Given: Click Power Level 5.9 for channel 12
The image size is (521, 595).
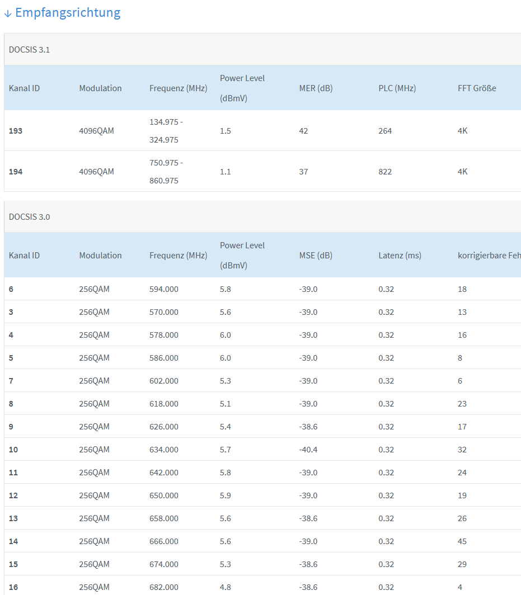Looking at the screenshot, I should (x=225, y=495).
